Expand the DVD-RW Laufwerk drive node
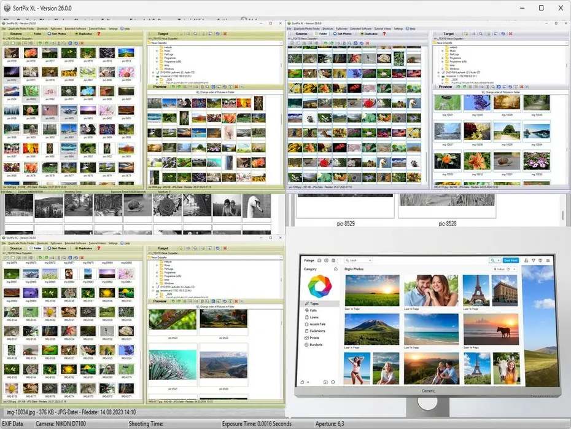571x429 pixels. (x=152, y=73)
